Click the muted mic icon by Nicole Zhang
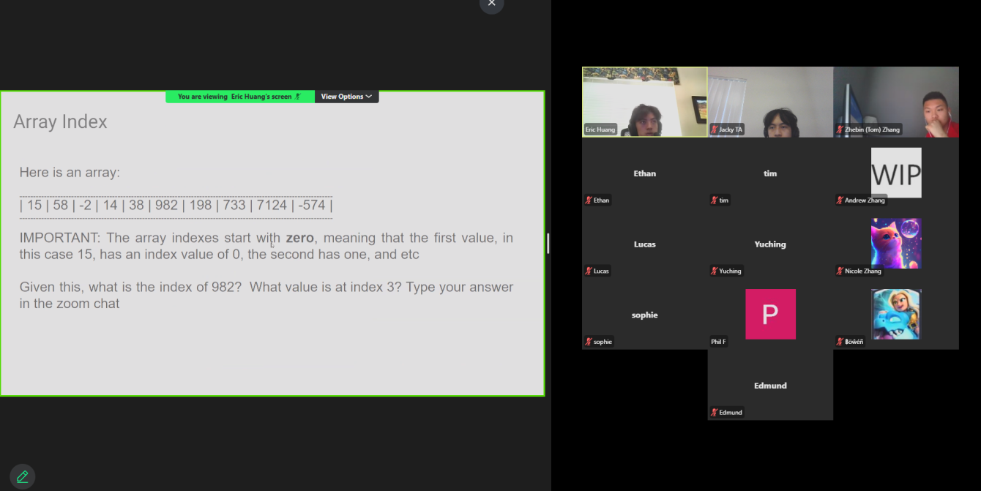981x491 pixels. tap(840, 271)
